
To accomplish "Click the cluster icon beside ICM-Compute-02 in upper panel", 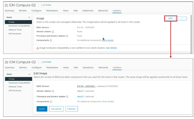I will [6, 5].
